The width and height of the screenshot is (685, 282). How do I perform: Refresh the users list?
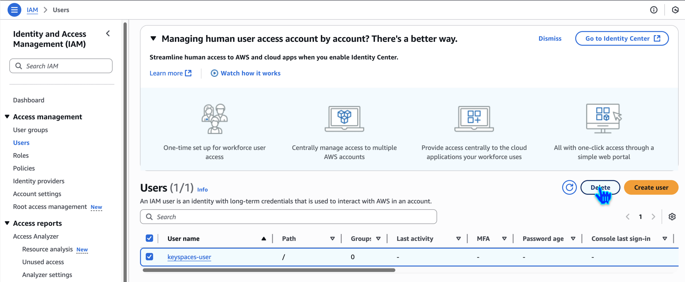click(569, 187)
